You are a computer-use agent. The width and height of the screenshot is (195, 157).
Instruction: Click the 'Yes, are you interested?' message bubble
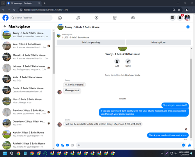(x=175, y=105)
